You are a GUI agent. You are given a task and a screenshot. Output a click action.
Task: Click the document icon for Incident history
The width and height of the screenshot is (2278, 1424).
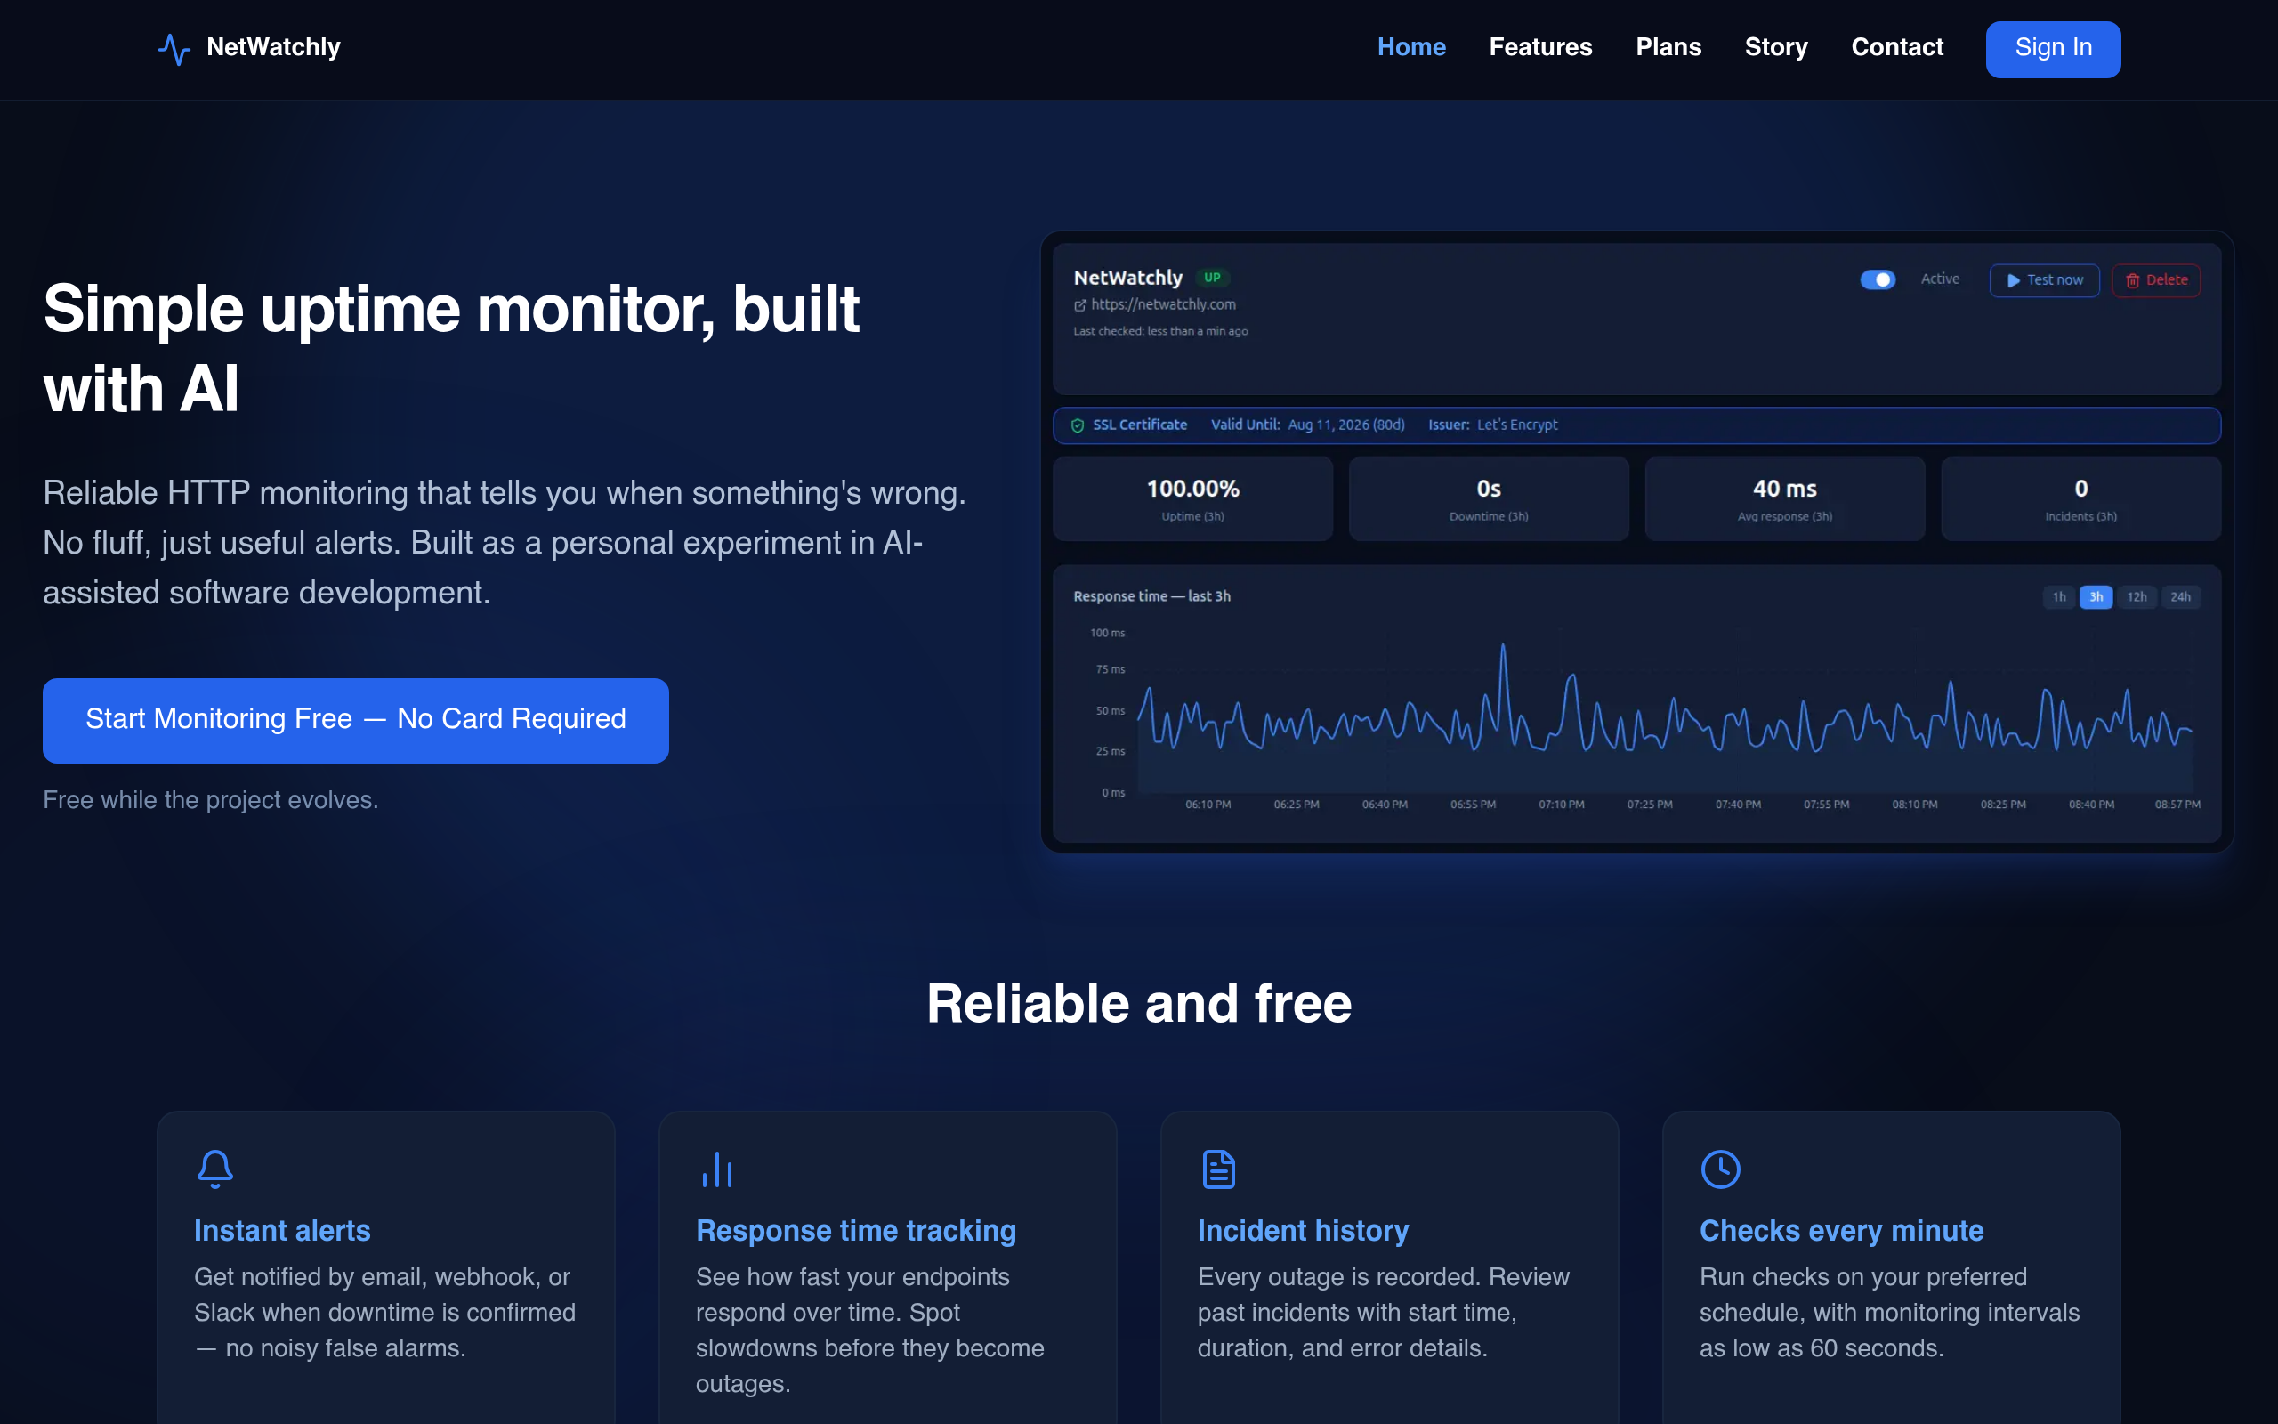tap(1218, 1169)
